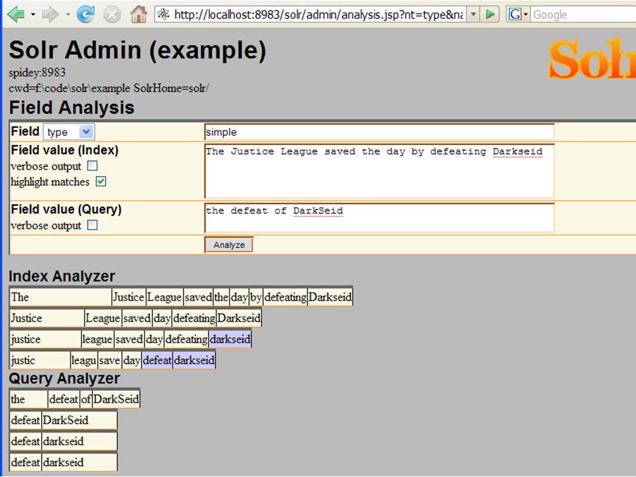Click the 'Index Analyzer' heading

(62, 276)
